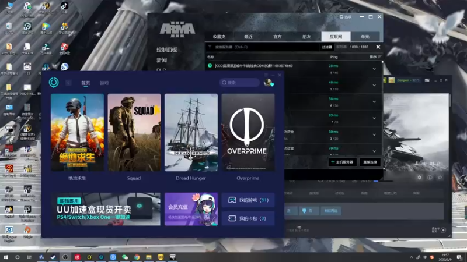Screen dimensions: 467x262
Task: Click the UU accelerator logo icon
Action: tap(54, 82)
